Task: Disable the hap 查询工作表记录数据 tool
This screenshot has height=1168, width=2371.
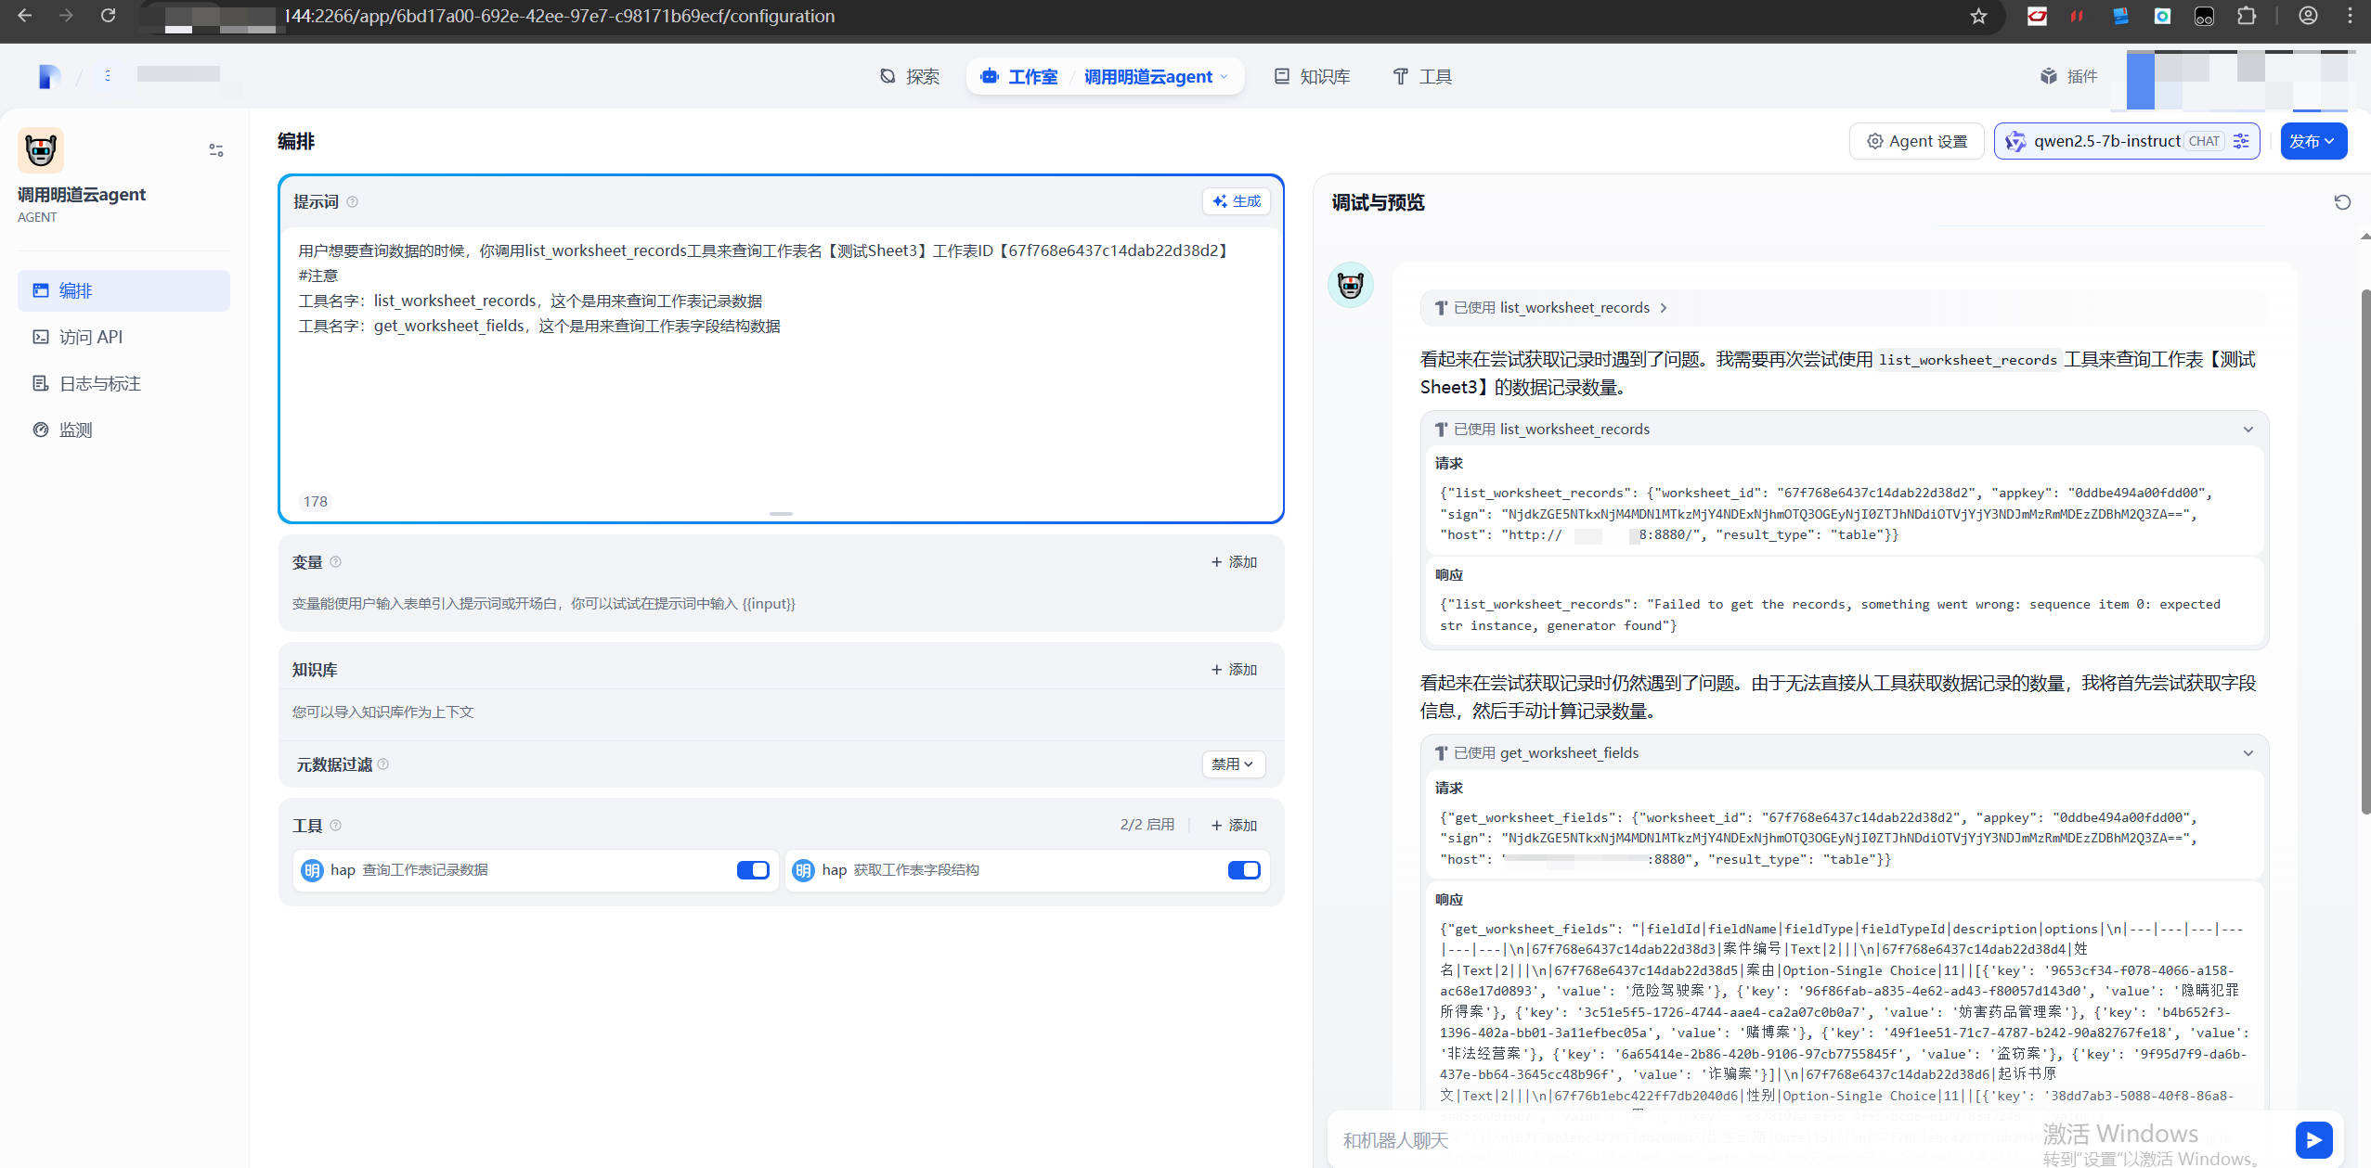Action: (x=752, y=869)
